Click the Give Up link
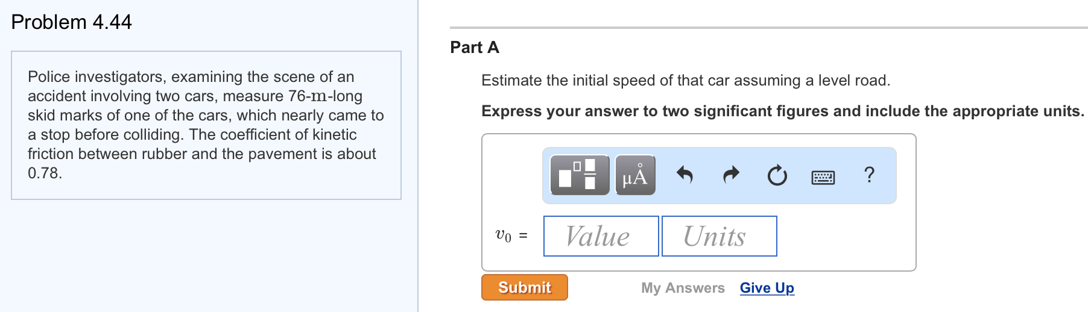 click(x=767, y=288)
